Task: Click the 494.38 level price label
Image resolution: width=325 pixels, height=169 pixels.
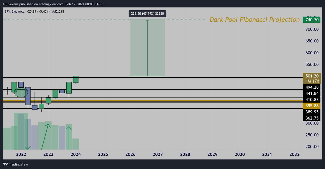Action: (312, 87)
